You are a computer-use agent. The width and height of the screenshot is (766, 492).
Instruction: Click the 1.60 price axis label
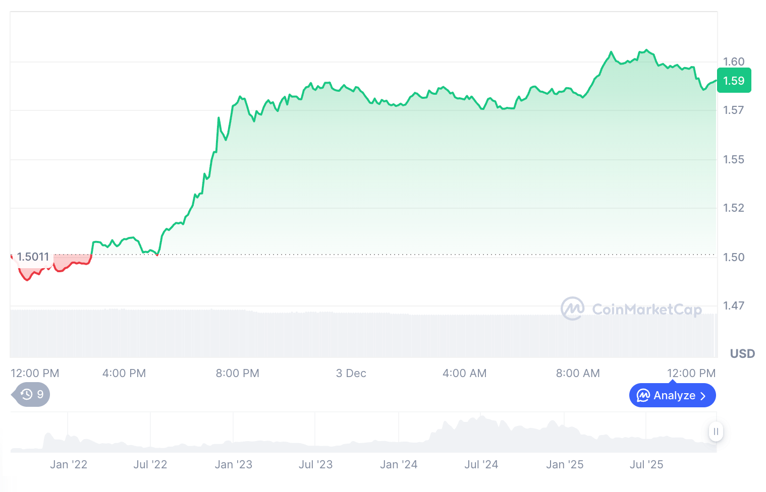click(x=734, y=61)
